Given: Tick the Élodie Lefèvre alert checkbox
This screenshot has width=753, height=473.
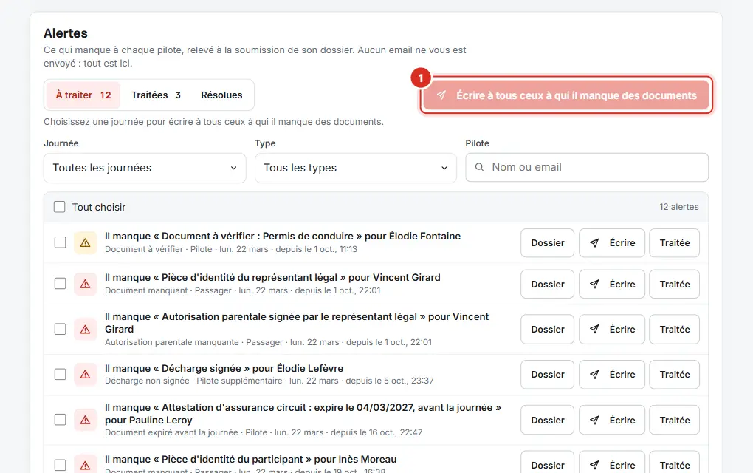Looking at the screenshot, I should pos(60,374).
